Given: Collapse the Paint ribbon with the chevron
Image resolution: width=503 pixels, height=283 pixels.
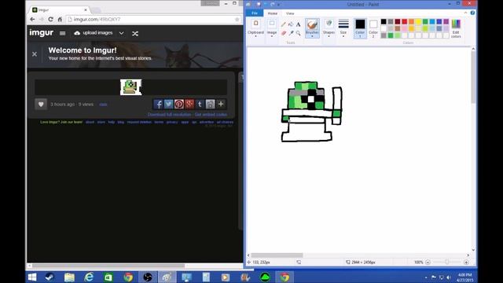Looking at the screenshot, I should point(465,13).
